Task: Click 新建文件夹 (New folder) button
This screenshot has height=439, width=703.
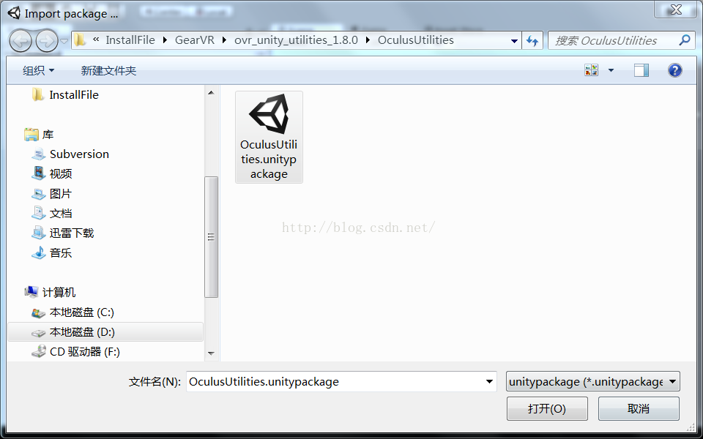Action: [x=108, y=70]
